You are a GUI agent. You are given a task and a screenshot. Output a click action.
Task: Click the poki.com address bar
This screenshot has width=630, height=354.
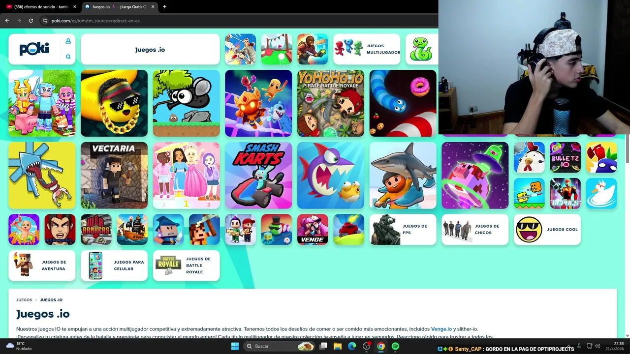click(x=236, y=21)
